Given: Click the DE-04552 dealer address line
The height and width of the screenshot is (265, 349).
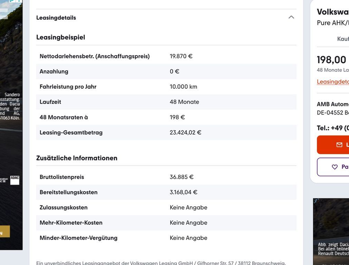Looking at the screenshot, I should [x=333, y=112].
